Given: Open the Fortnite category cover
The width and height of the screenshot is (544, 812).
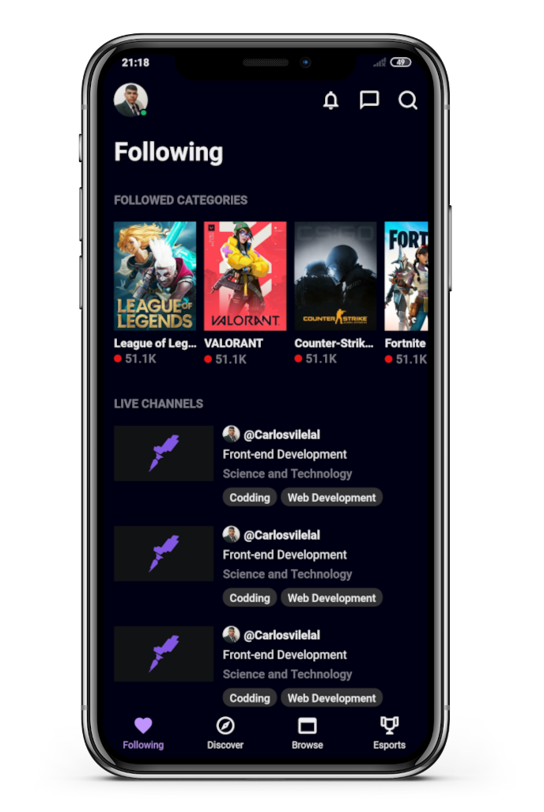Looking at the screenshot, I should tap(406, 276).
